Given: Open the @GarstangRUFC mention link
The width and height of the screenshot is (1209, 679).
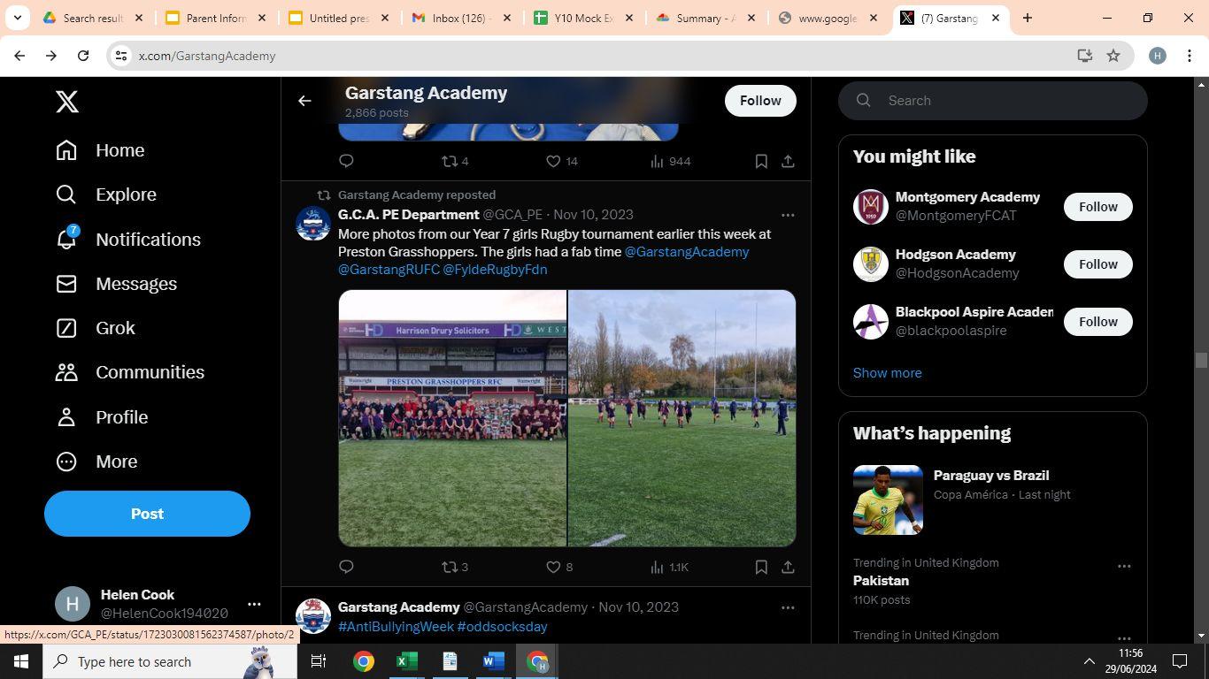Looking at the screenshot, I should point(389,270).
